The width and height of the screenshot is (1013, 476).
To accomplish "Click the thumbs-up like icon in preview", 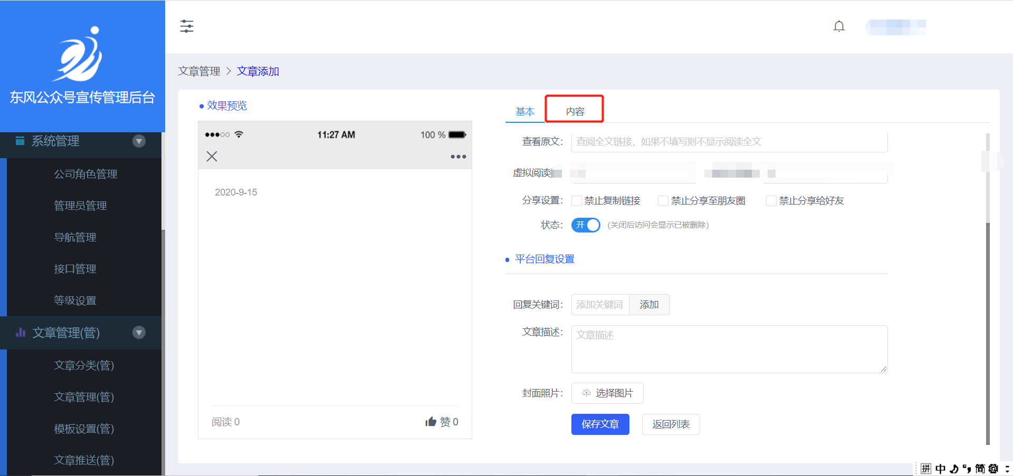I will [431, 422].
